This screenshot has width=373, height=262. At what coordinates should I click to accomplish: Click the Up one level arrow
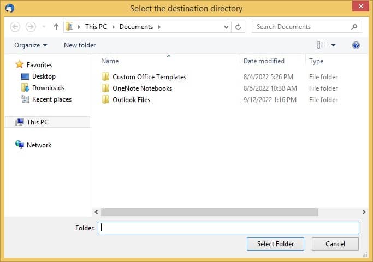pos(56,27)
